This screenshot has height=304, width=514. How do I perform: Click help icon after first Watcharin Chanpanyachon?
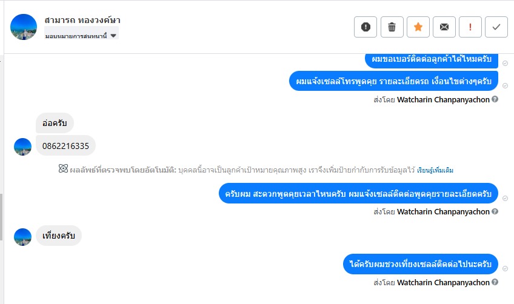[495, 99]
